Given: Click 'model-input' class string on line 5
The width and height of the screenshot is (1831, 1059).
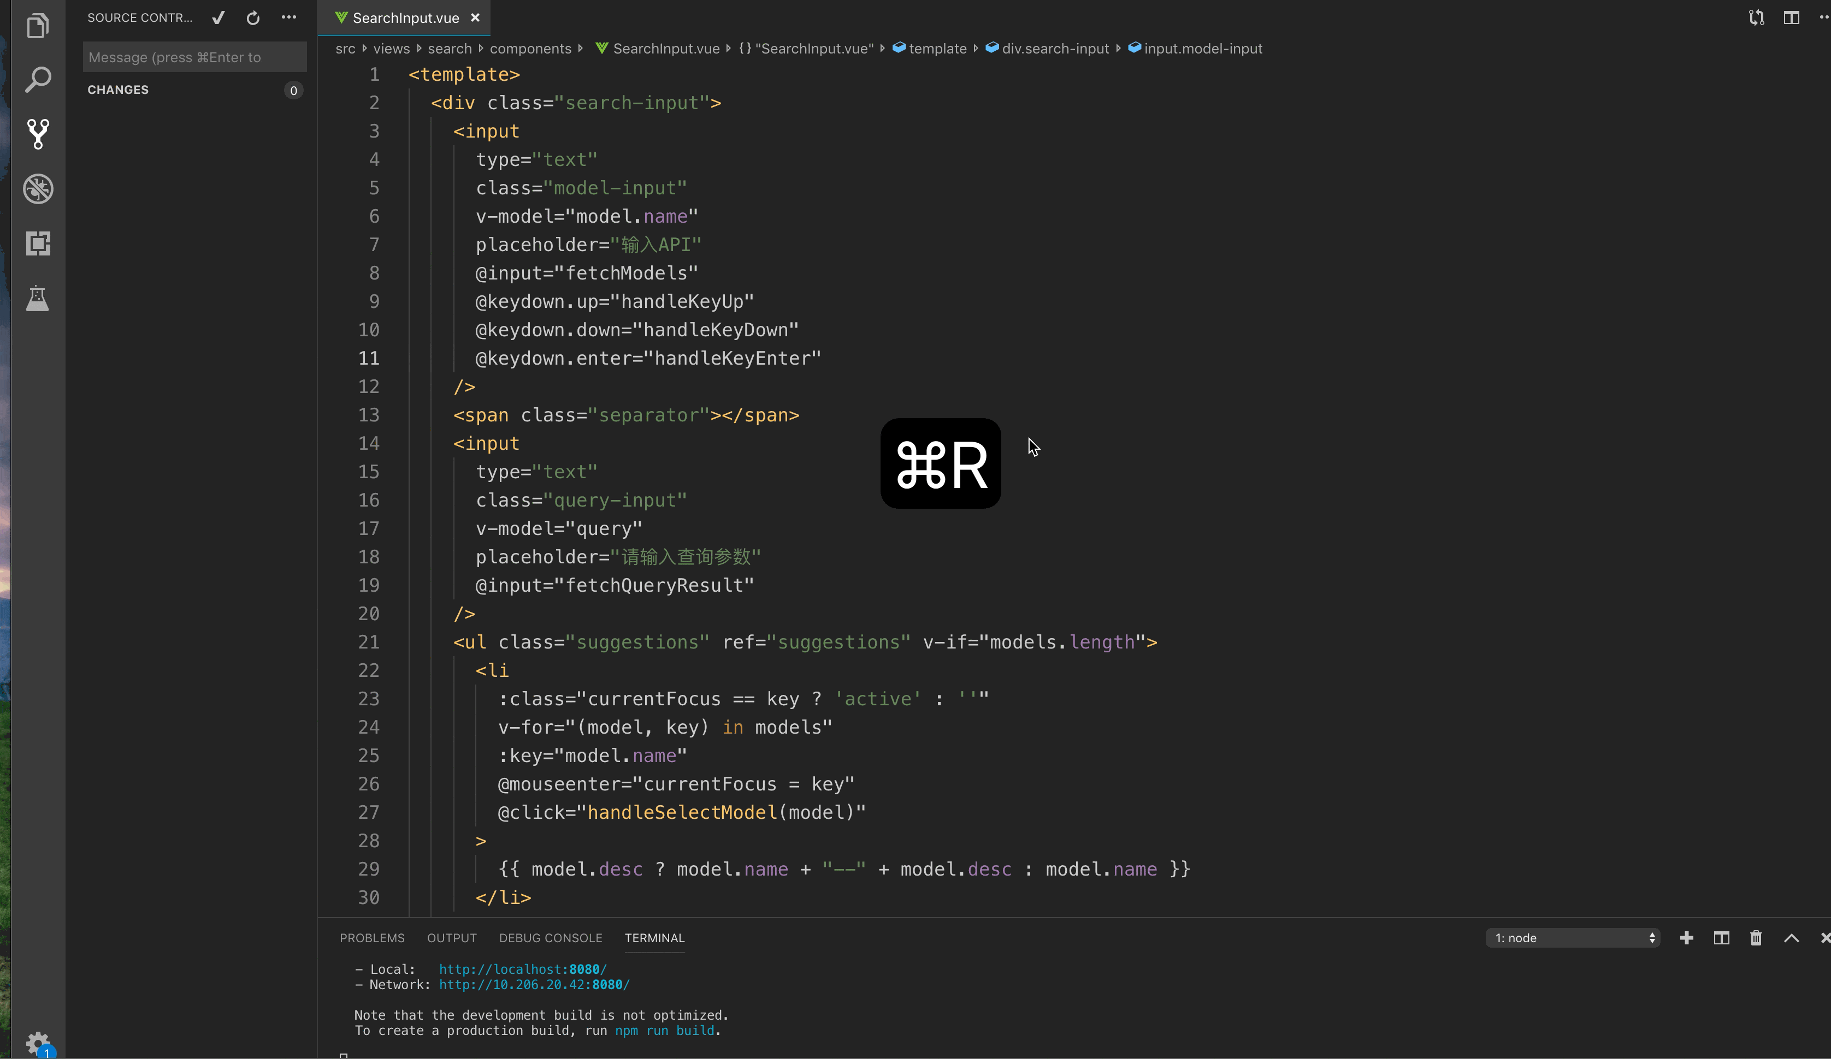Looking at the screenshot, I should pyautogui.click(x=615, y=188).
